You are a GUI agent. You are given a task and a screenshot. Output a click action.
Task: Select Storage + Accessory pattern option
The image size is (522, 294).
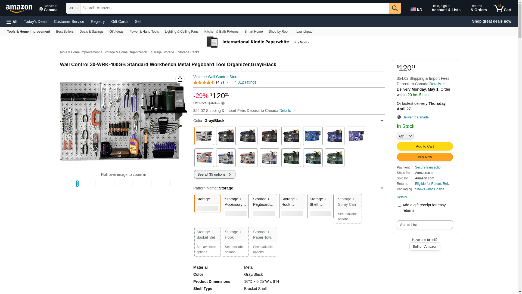point(235,206)
